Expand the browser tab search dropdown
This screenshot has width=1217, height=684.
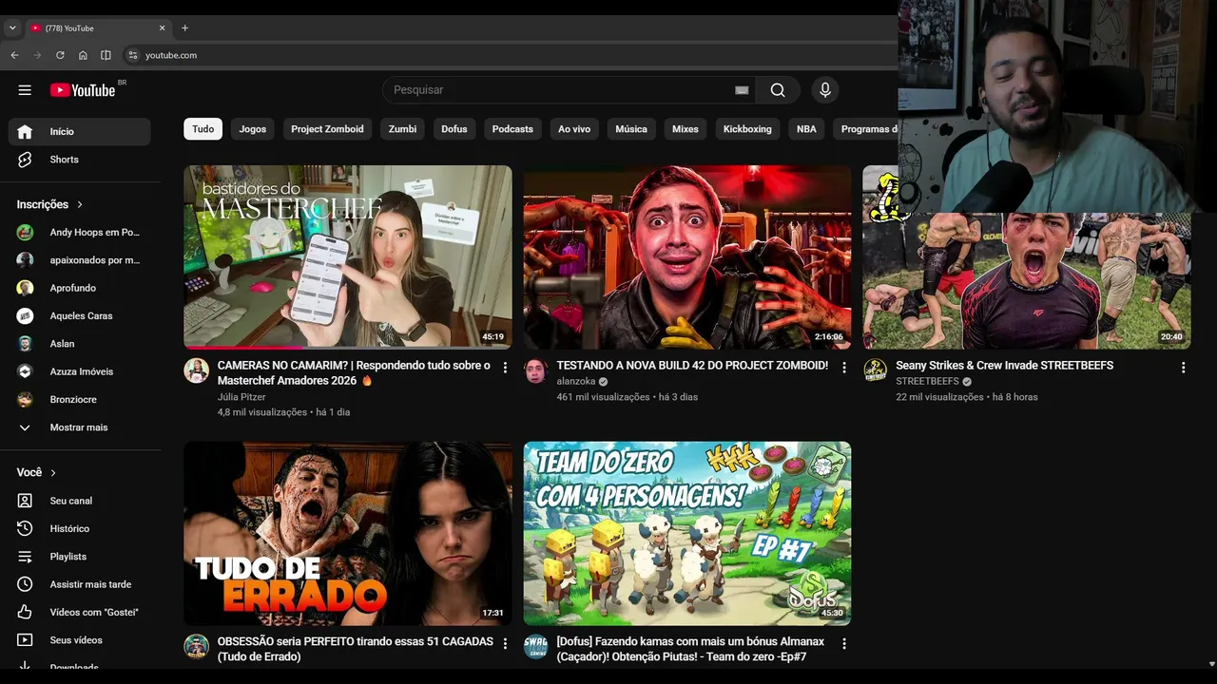pyautogui.click(x=12, y=28)
